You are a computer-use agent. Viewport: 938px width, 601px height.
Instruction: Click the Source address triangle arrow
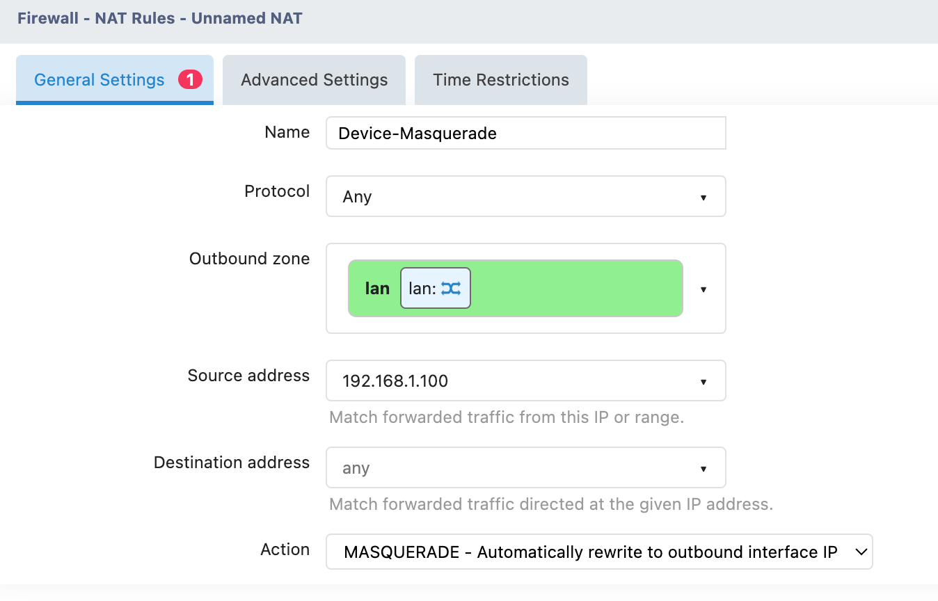coord(703,382)
